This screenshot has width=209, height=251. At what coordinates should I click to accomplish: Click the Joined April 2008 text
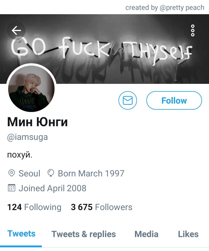[x=52, y=188]
